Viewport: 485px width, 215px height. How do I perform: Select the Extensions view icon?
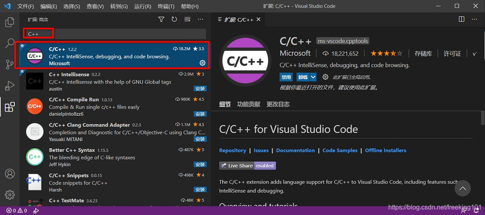pyautogui.click(x=9, y=107)
